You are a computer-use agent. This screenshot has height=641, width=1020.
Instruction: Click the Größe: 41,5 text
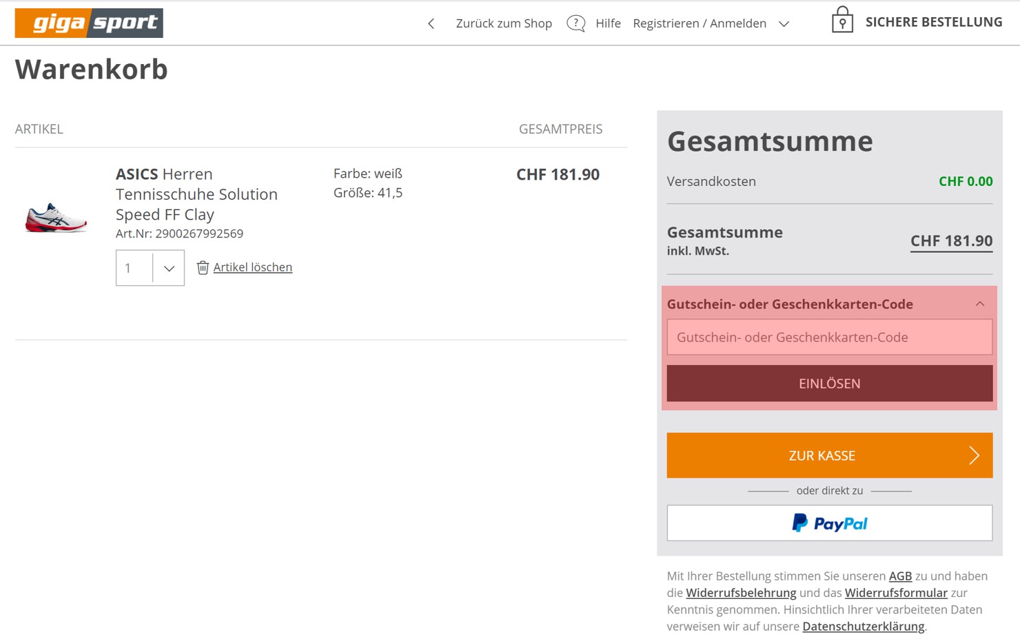[368, 193]
